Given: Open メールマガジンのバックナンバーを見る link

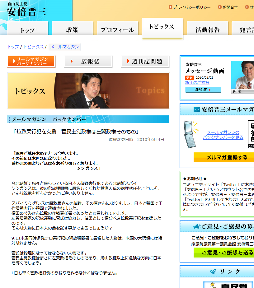Looking at the screenshot, I should click(x=223, y=135).
